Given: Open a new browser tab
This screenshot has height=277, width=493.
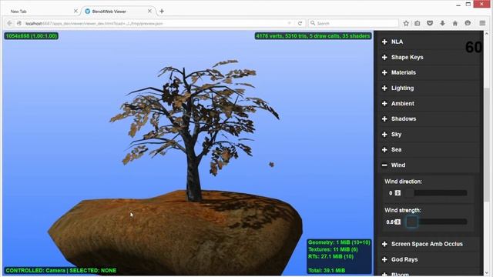Looking at the screenshot, I should point(162,12).
